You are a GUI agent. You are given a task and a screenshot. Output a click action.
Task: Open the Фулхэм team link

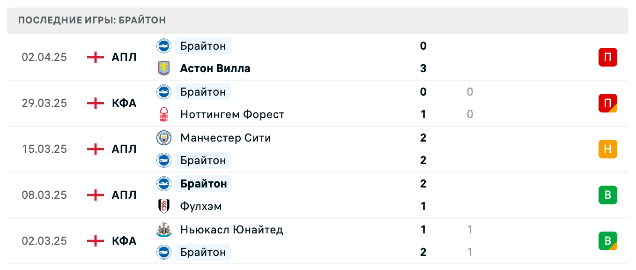click(201, 206)
